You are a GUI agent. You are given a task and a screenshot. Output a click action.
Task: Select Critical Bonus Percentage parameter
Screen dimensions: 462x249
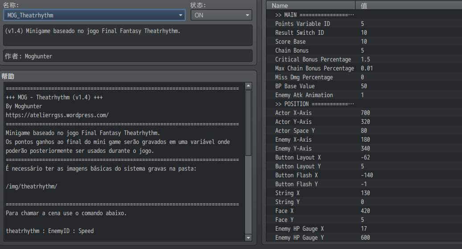pyautogui.click(x=364, y=59)
